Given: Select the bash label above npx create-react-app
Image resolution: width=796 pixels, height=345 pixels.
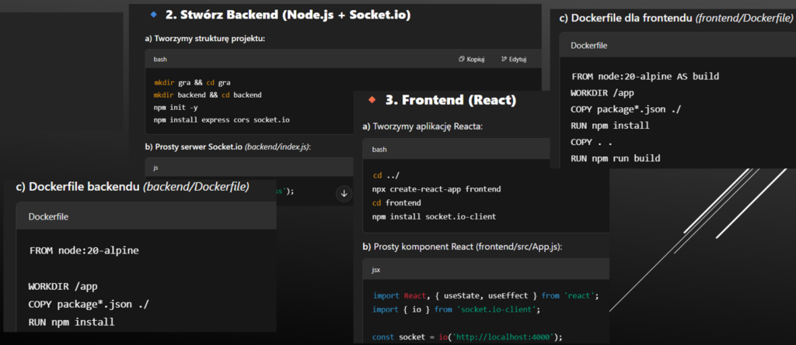Looking at the screenshot, I should click(x=379, y=149).
